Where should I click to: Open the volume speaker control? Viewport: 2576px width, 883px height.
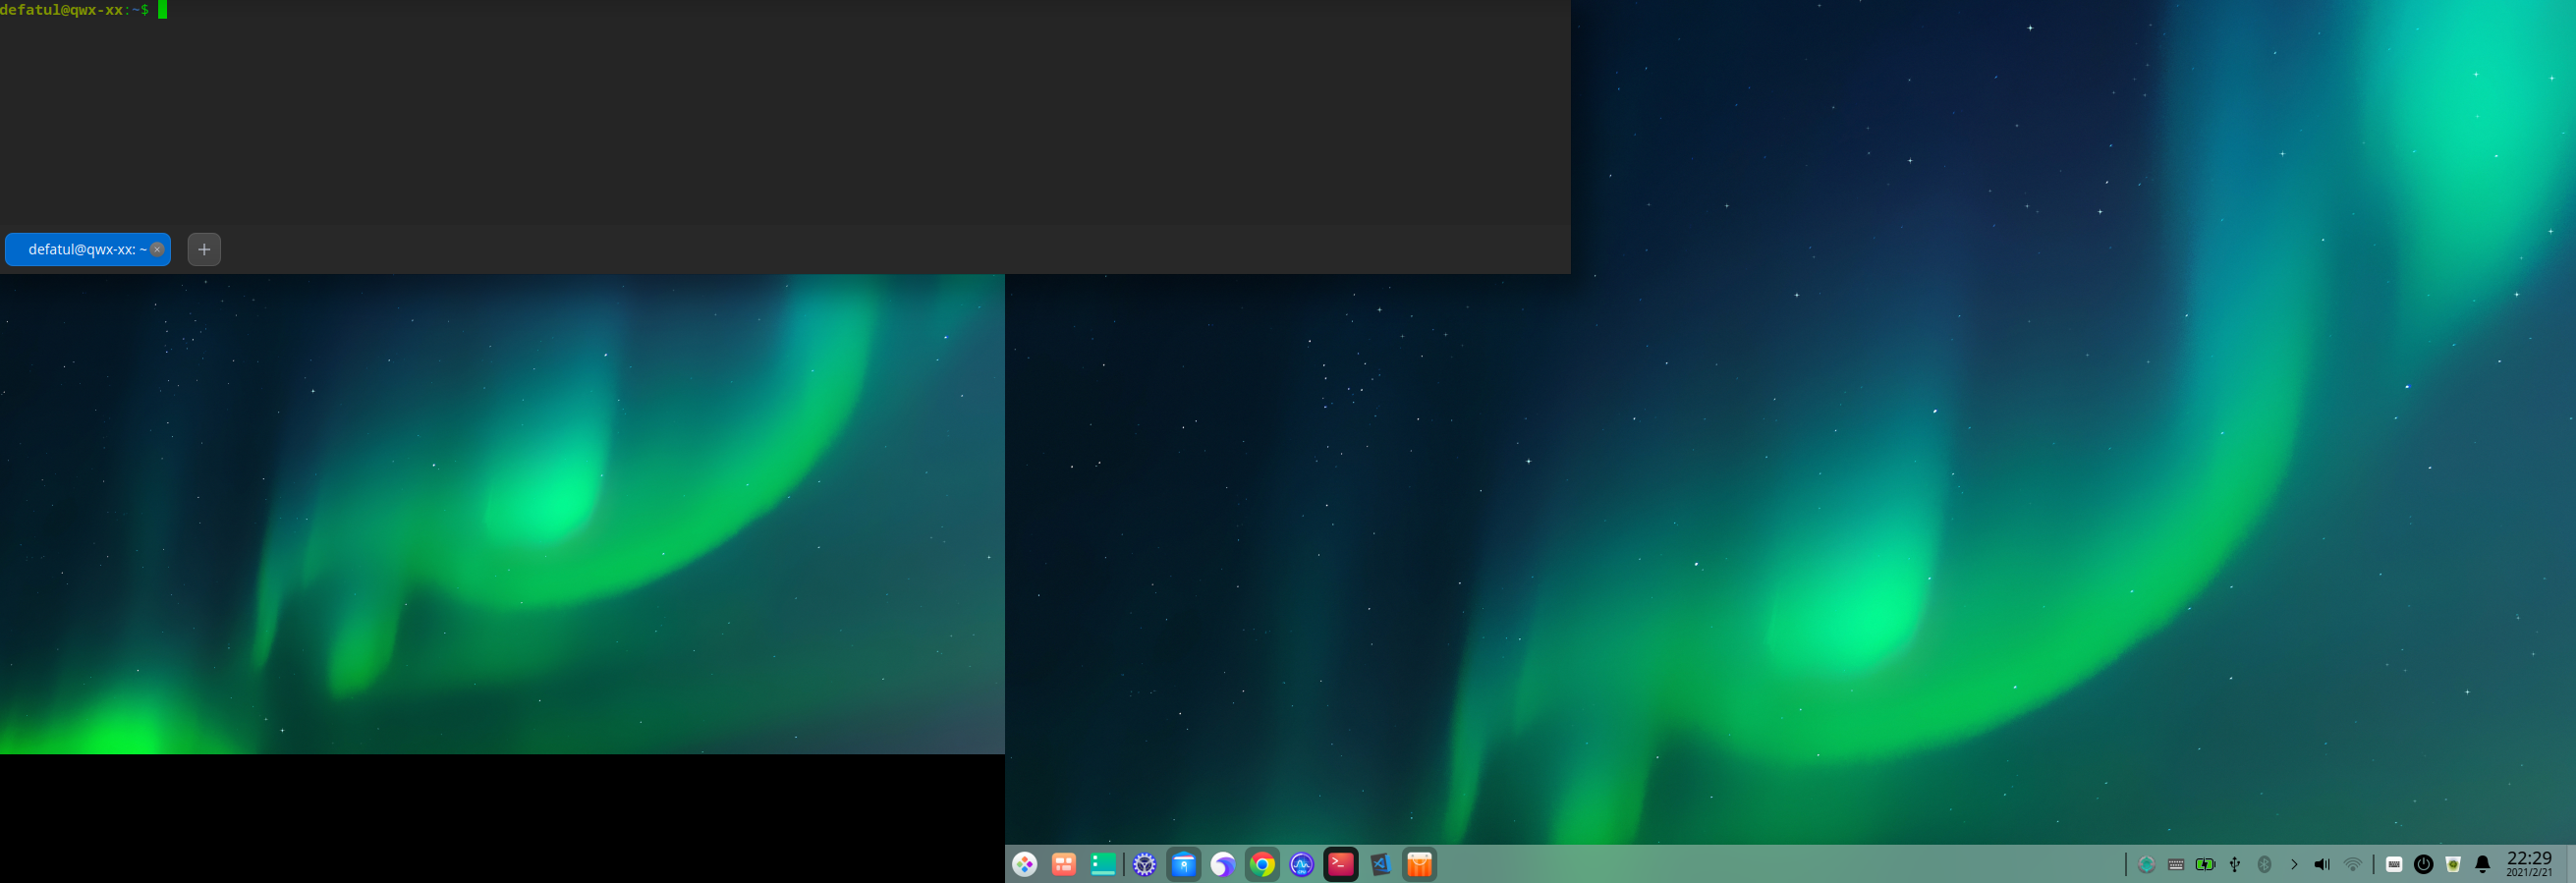(x=2322, y=865)
